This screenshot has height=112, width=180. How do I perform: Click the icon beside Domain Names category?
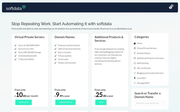tap(135, 53)
